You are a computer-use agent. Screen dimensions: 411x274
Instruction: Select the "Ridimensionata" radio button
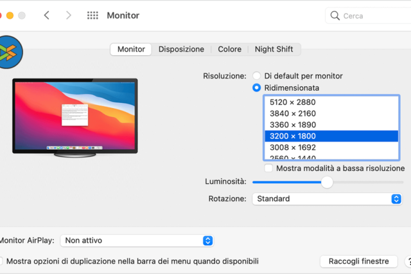click(x=257, y=87)
